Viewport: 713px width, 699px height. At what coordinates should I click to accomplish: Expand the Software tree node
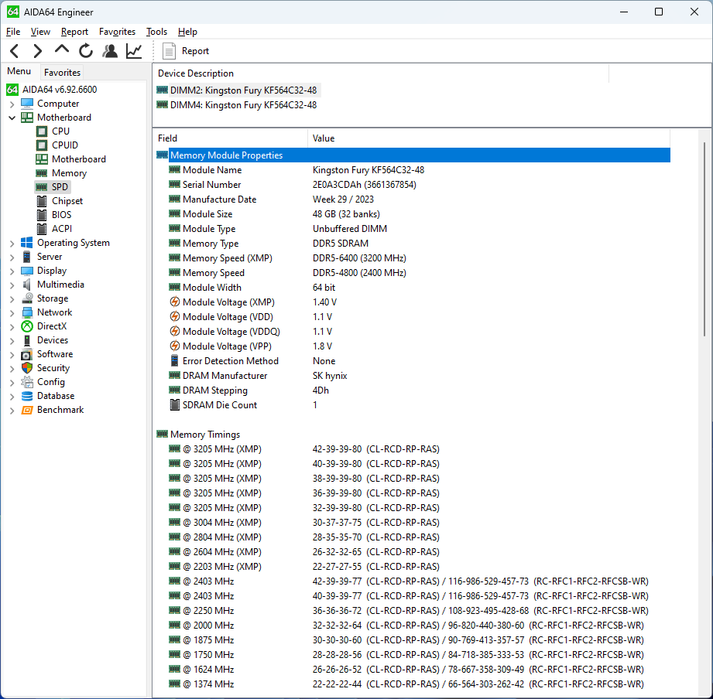point(12,355)
